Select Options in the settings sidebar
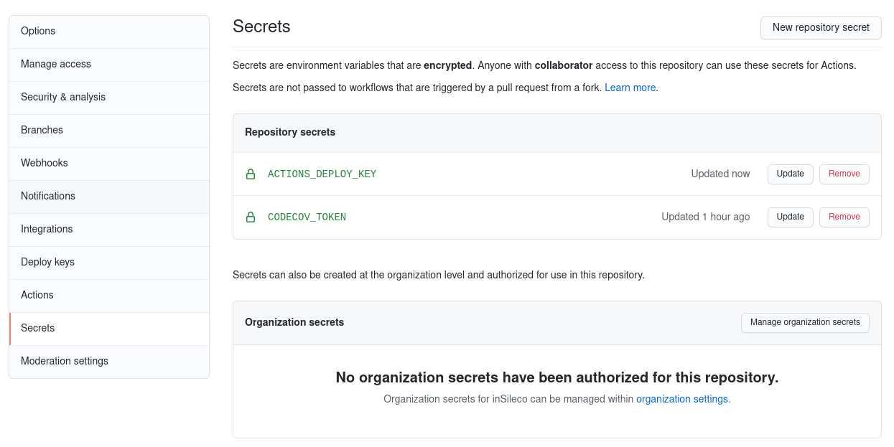Screen dimensions: 894x447 point(38,31)
